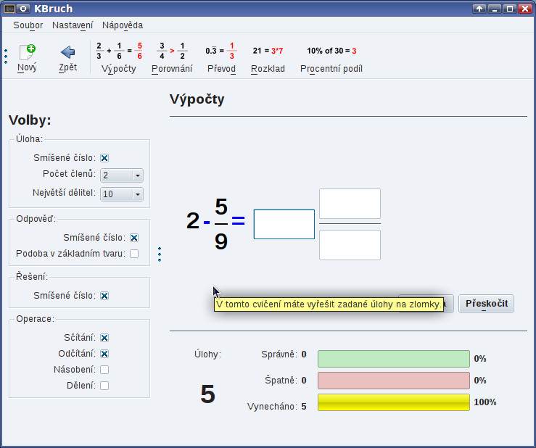
Task: Enable Podoba v základním tvaru checkbox
Action: pyautogui.click(x=134, y=254)
